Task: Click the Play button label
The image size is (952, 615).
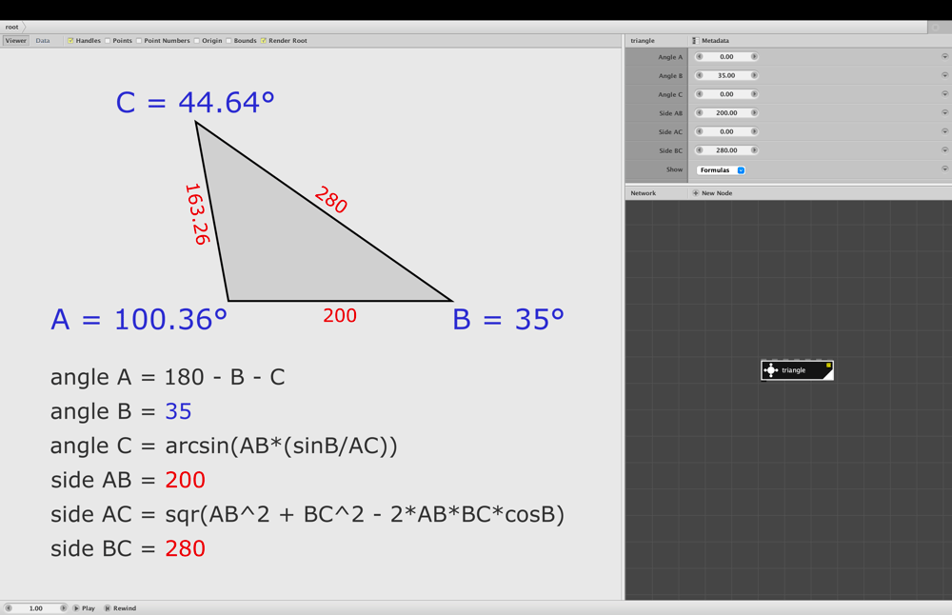Action: point(89,607)
